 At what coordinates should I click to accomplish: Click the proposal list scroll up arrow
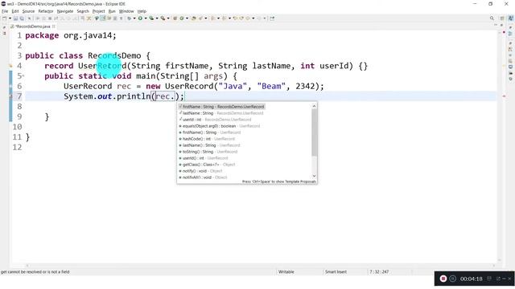[x=314, y=106]
